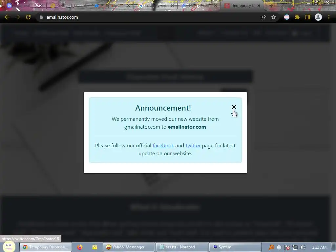Open the facebook link in announcement
336x252 pixels.
tap(163, 146)
